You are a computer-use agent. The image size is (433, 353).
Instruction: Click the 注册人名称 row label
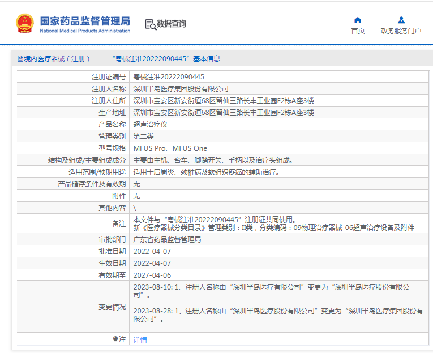pyautogui.click(x=109, y=89)
